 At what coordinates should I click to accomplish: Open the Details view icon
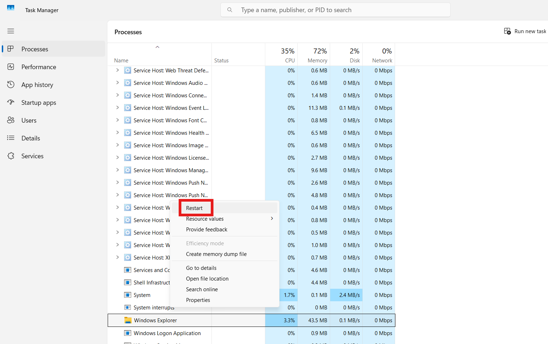coord(11,138)
